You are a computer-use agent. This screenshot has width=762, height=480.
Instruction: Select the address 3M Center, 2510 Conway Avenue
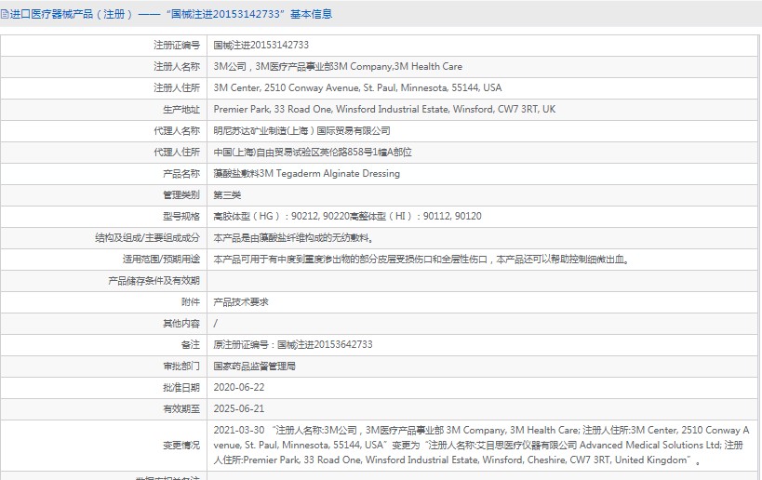coord(357,88)
